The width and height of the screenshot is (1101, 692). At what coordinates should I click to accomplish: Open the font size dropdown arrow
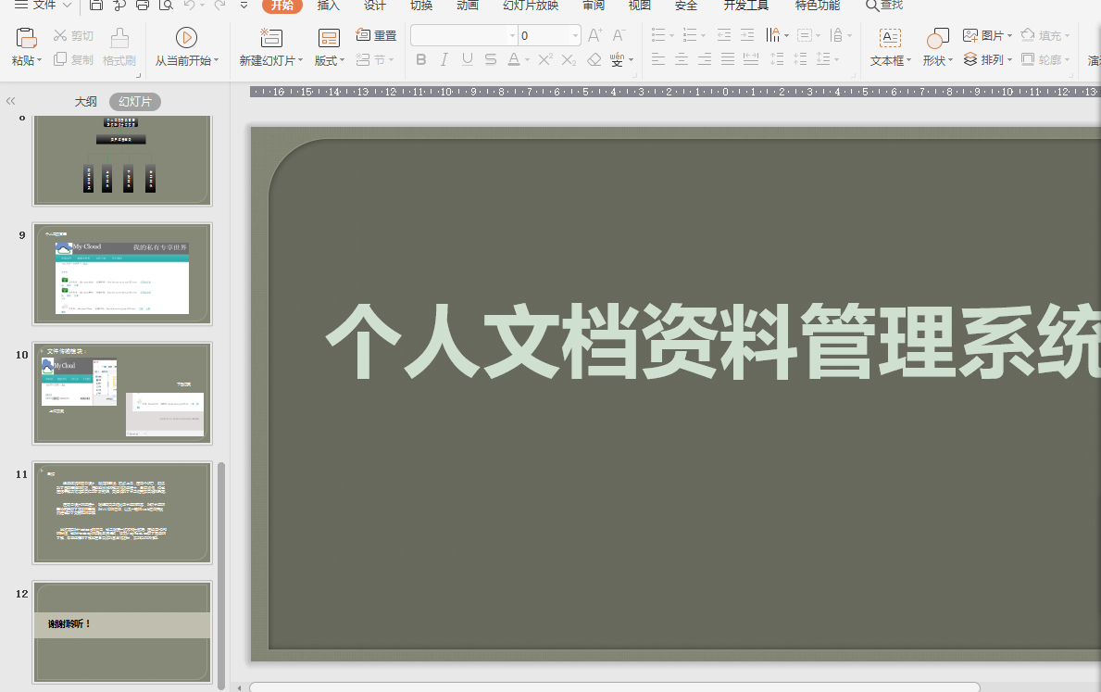point(575,35)
